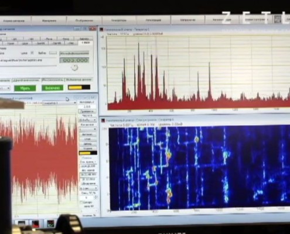290x234 pixels.
Task: Click the 'Запись' button in the oscilloscope panel
Action: [87, 144]
